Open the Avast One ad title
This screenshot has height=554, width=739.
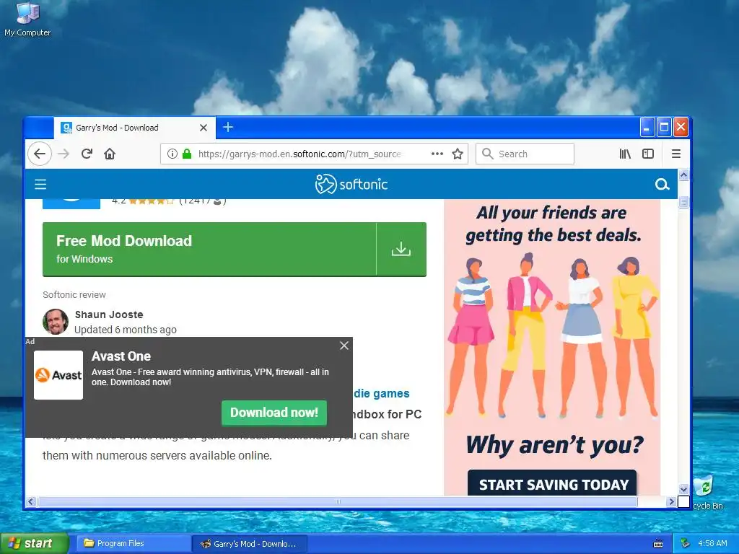point(121,356)
